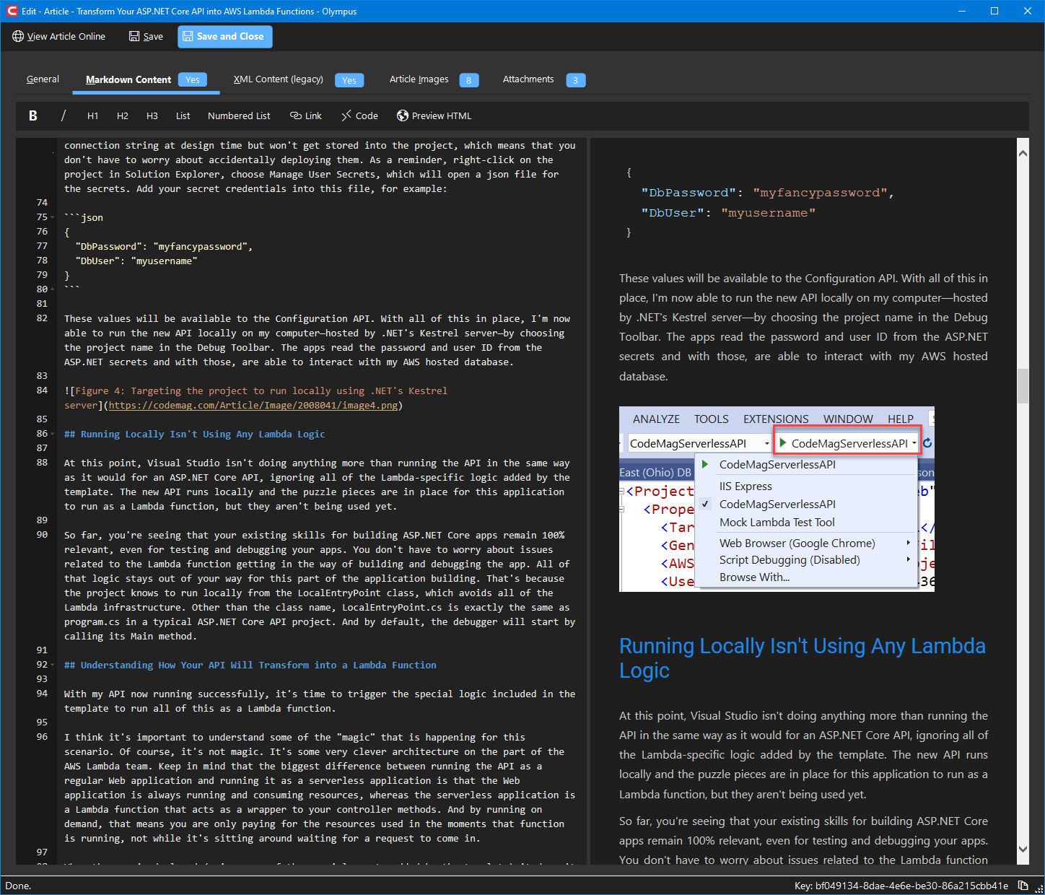Open Preview HTML from the formatting toolbar
Image resolution: width=1045 pixels, height=895 pixels.
[434, 115]
